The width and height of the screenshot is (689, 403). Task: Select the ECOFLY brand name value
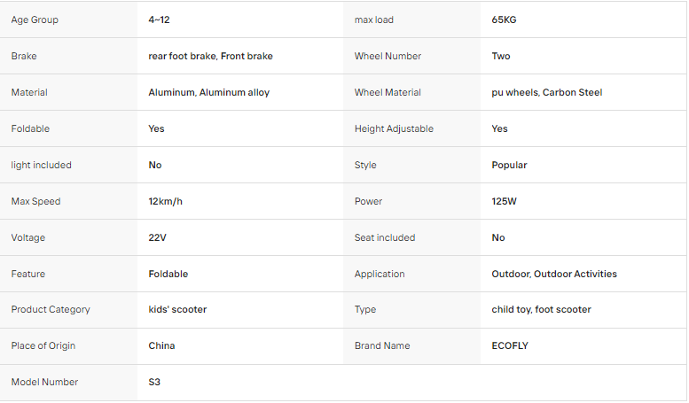click(510, 346)
